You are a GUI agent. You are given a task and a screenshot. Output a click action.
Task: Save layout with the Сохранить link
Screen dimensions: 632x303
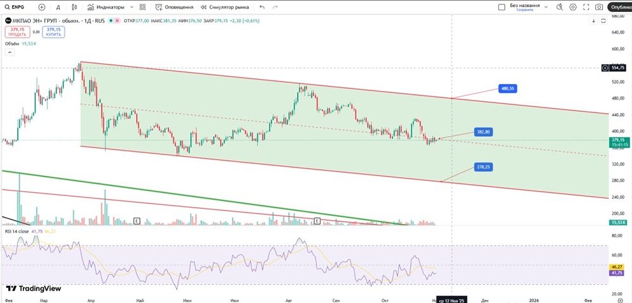click(x=525, y=9)
